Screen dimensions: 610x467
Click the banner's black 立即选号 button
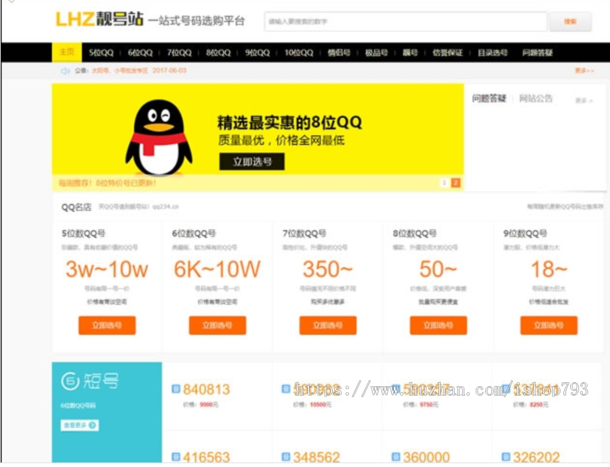(x=252, y=162)
